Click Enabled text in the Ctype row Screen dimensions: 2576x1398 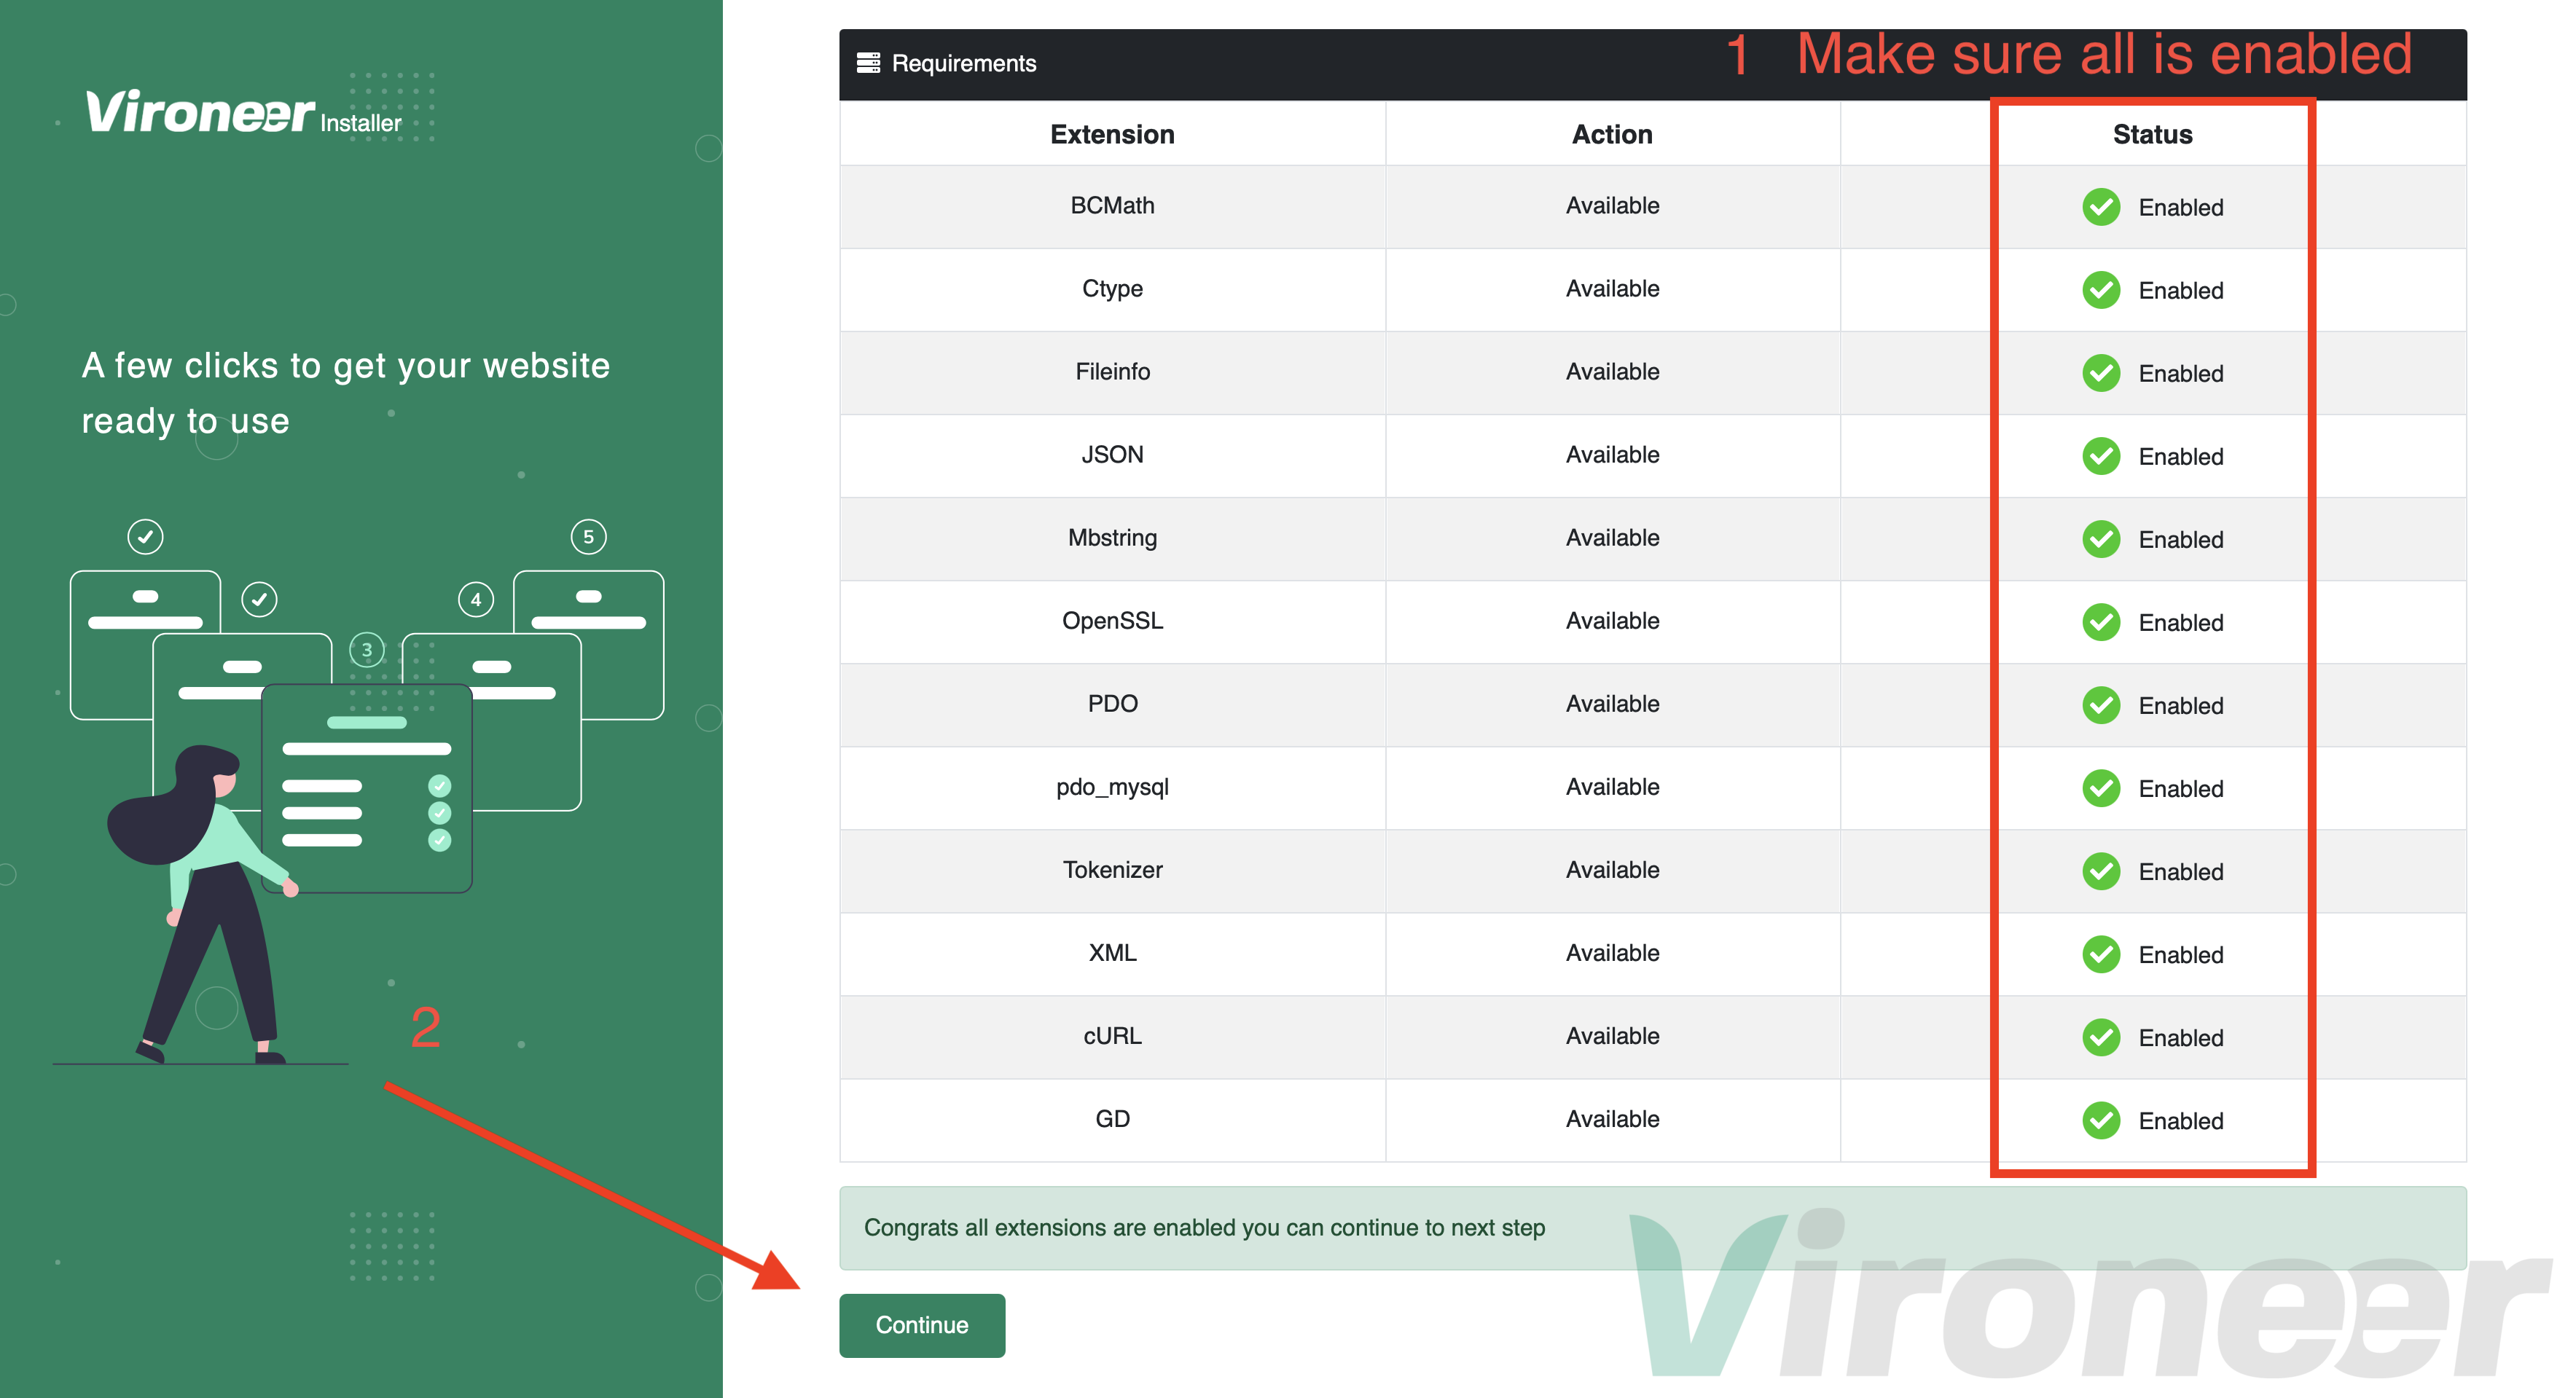tap(2180, 291)
